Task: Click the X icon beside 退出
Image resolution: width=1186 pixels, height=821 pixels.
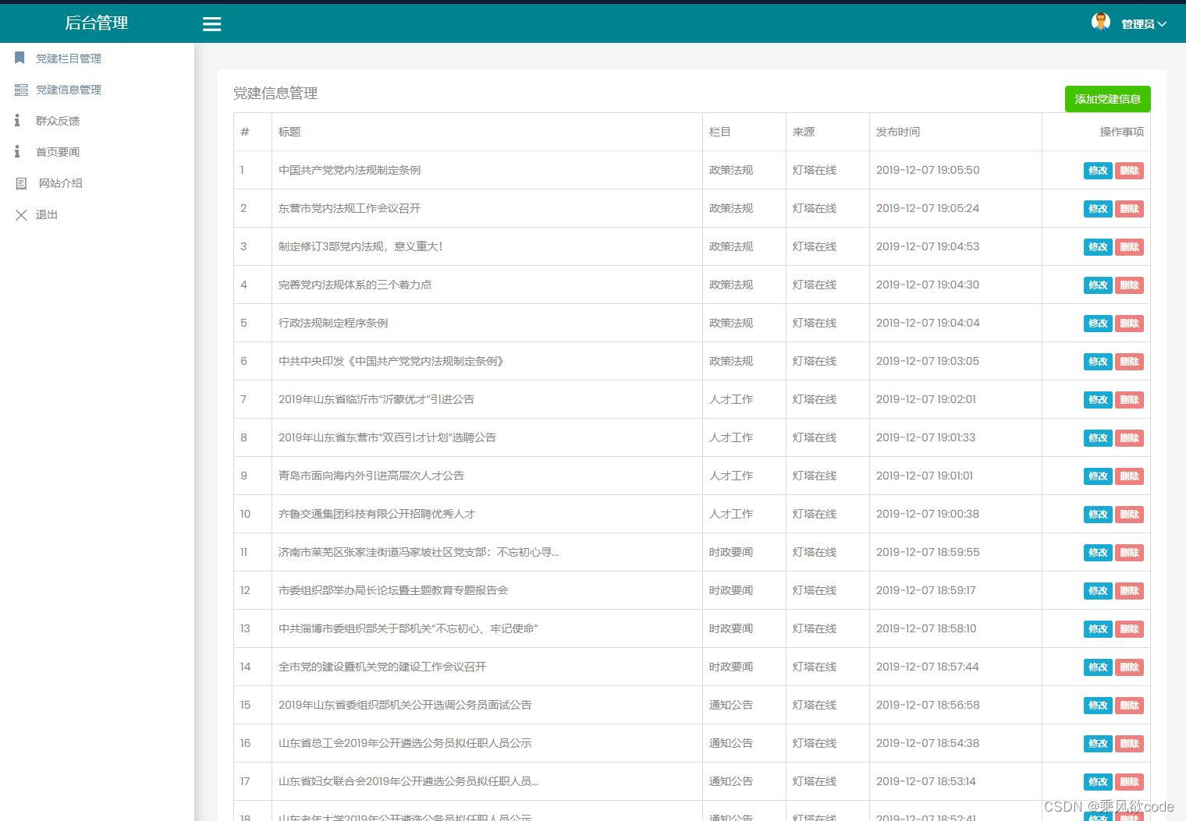Action: (x=21, y=214)
